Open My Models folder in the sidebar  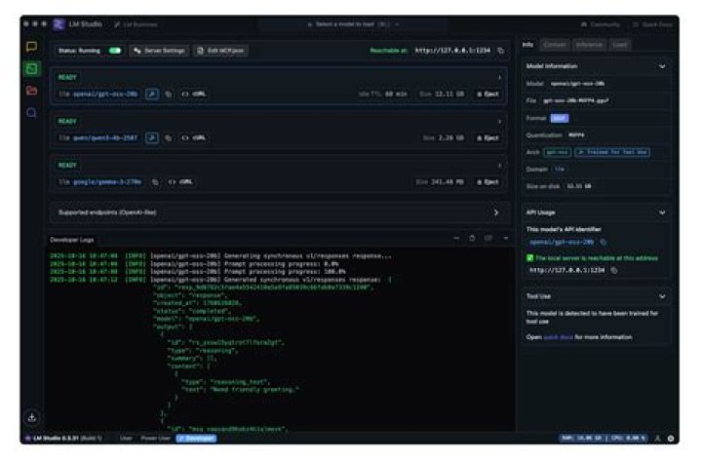31,91
